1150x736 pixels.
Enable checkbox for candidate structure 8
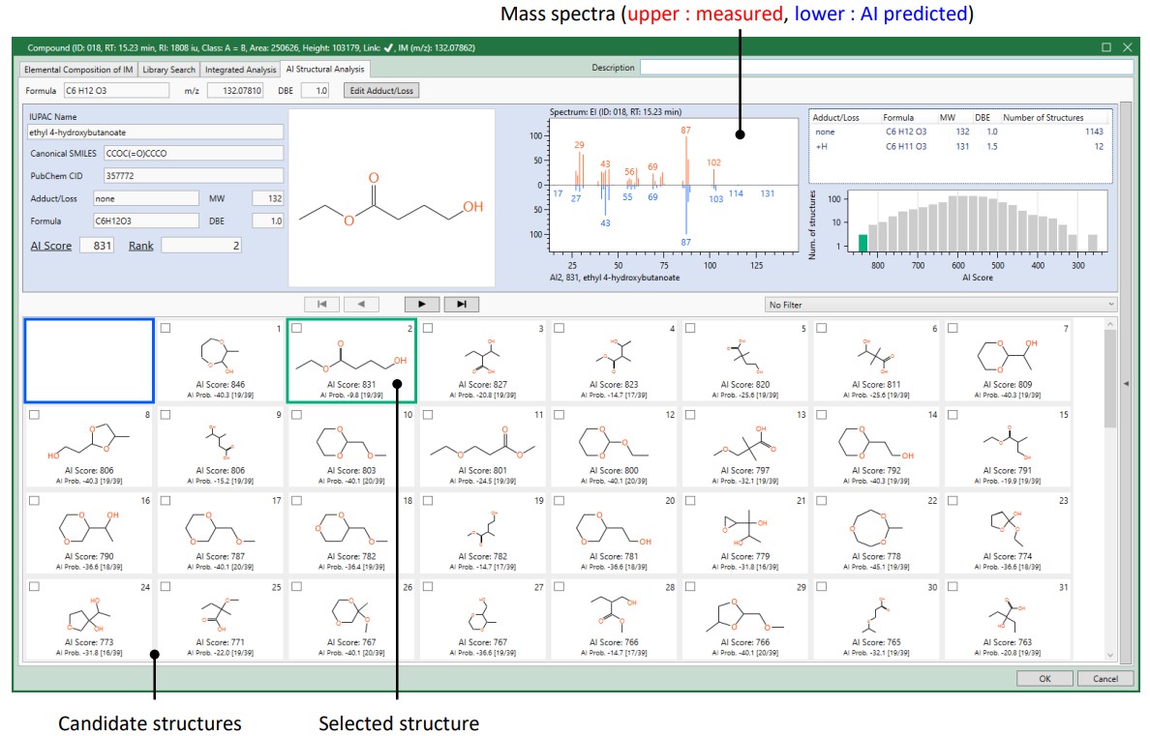pos(34,415)
